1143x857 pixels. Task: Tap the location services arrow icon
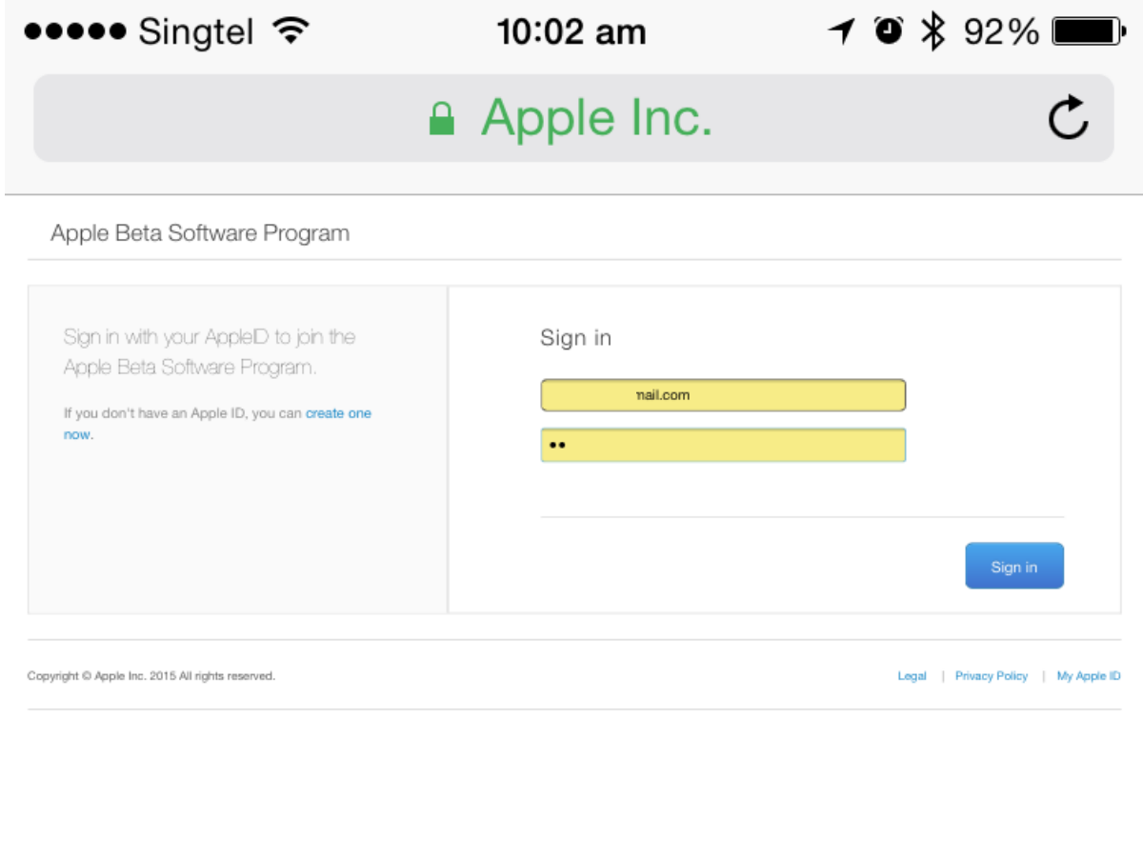click(x=841, y=32)
